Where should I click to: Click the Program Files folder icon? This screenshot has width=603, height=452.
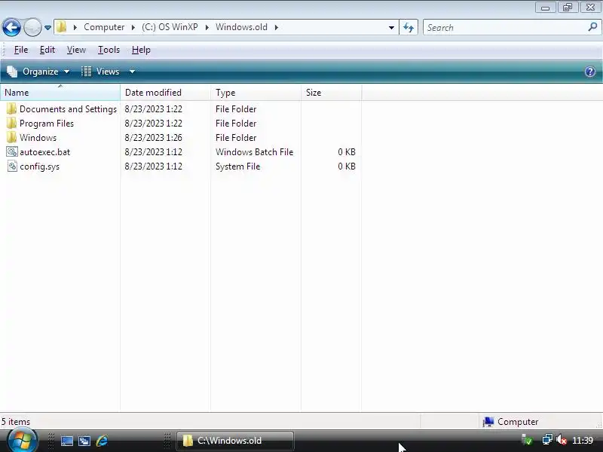coord(11,123)
